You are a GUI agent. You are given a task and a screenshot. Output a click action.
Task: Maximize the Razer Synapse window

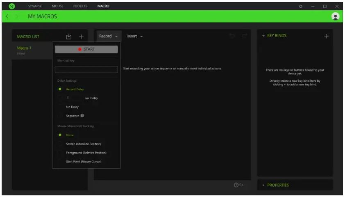325,7
